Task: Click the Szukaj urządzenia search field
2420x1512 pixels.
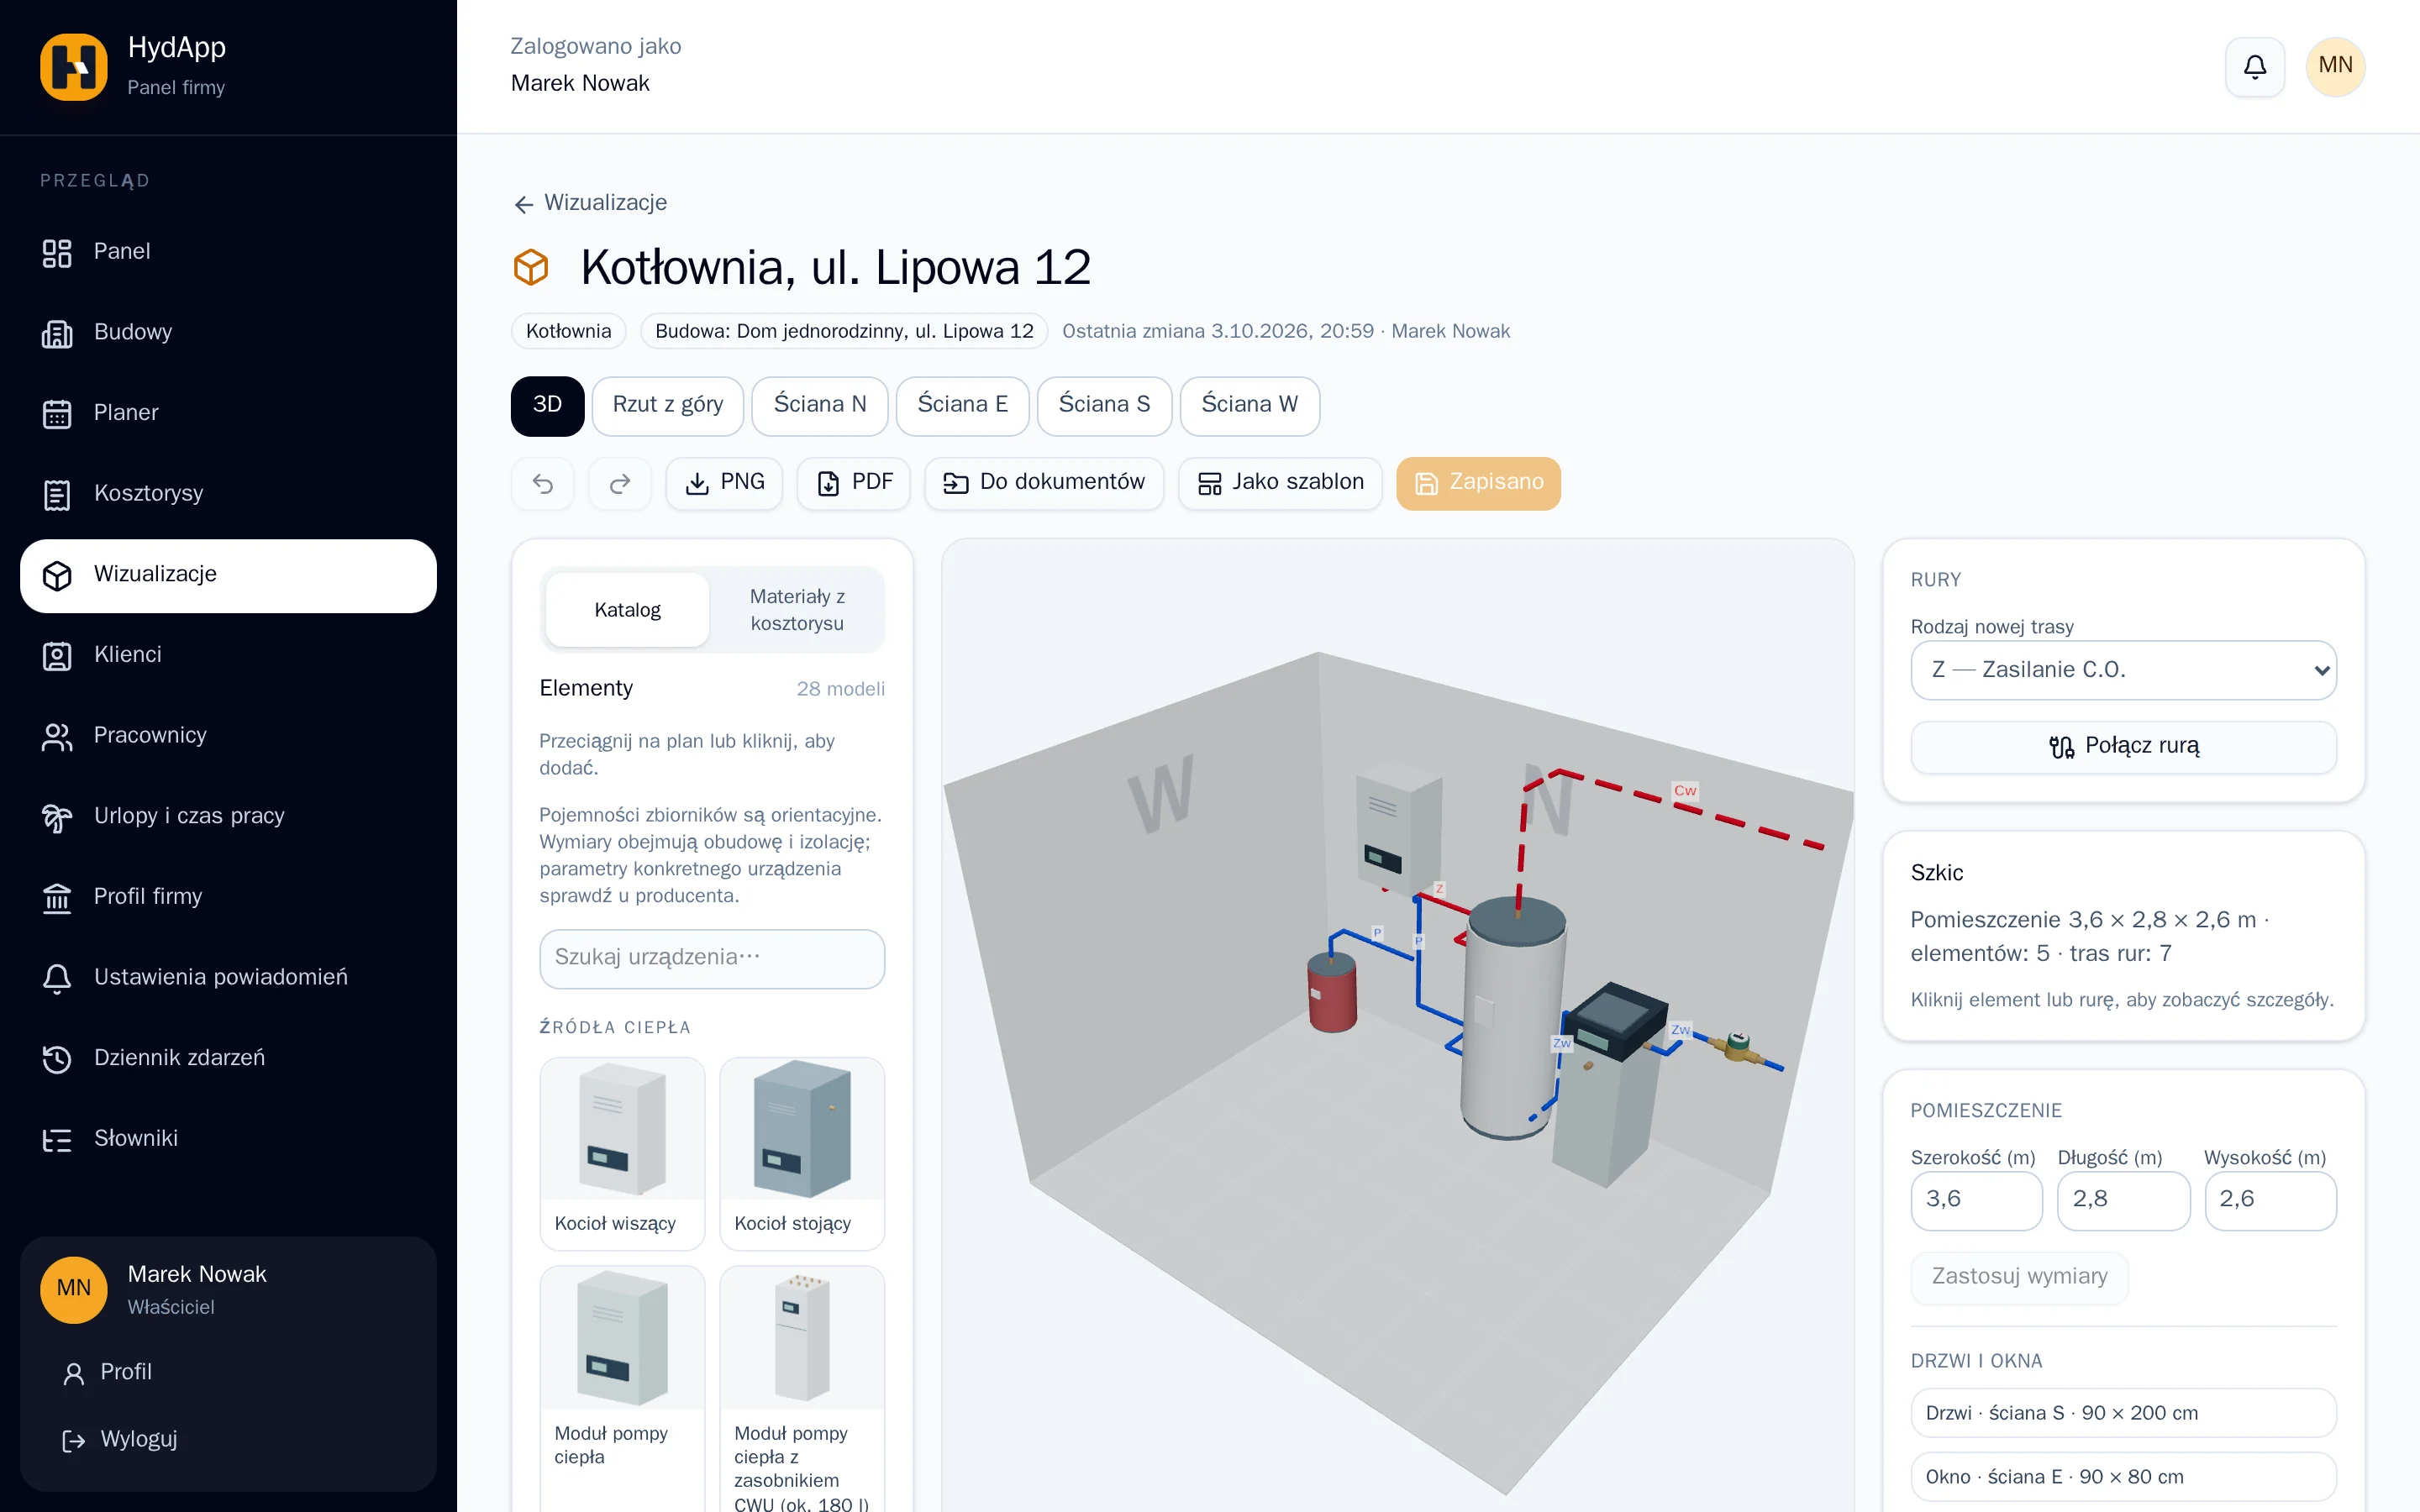Action: coord(712,959)
